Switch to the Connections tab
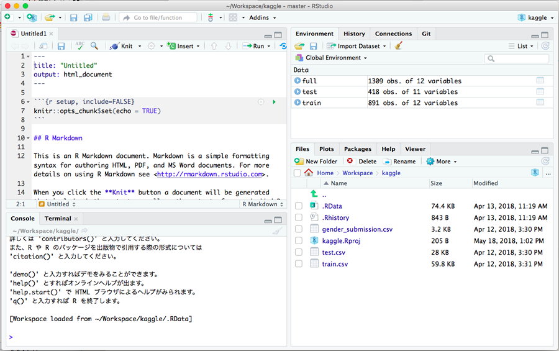 pos(393,34)
